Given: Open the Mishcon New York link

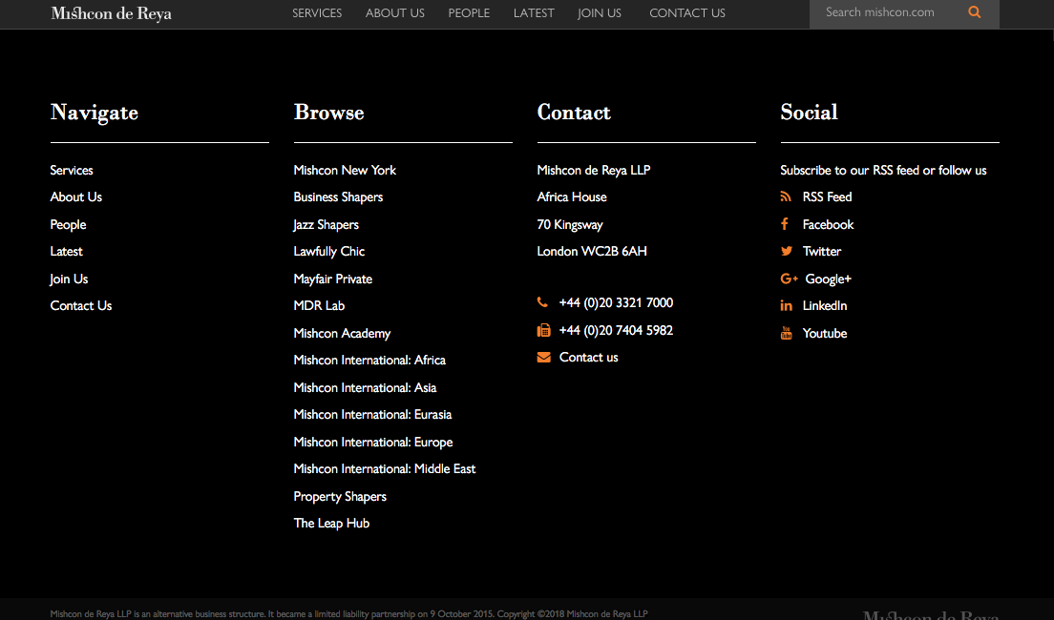Looking at the screenshot, I should tap(345, 171).
